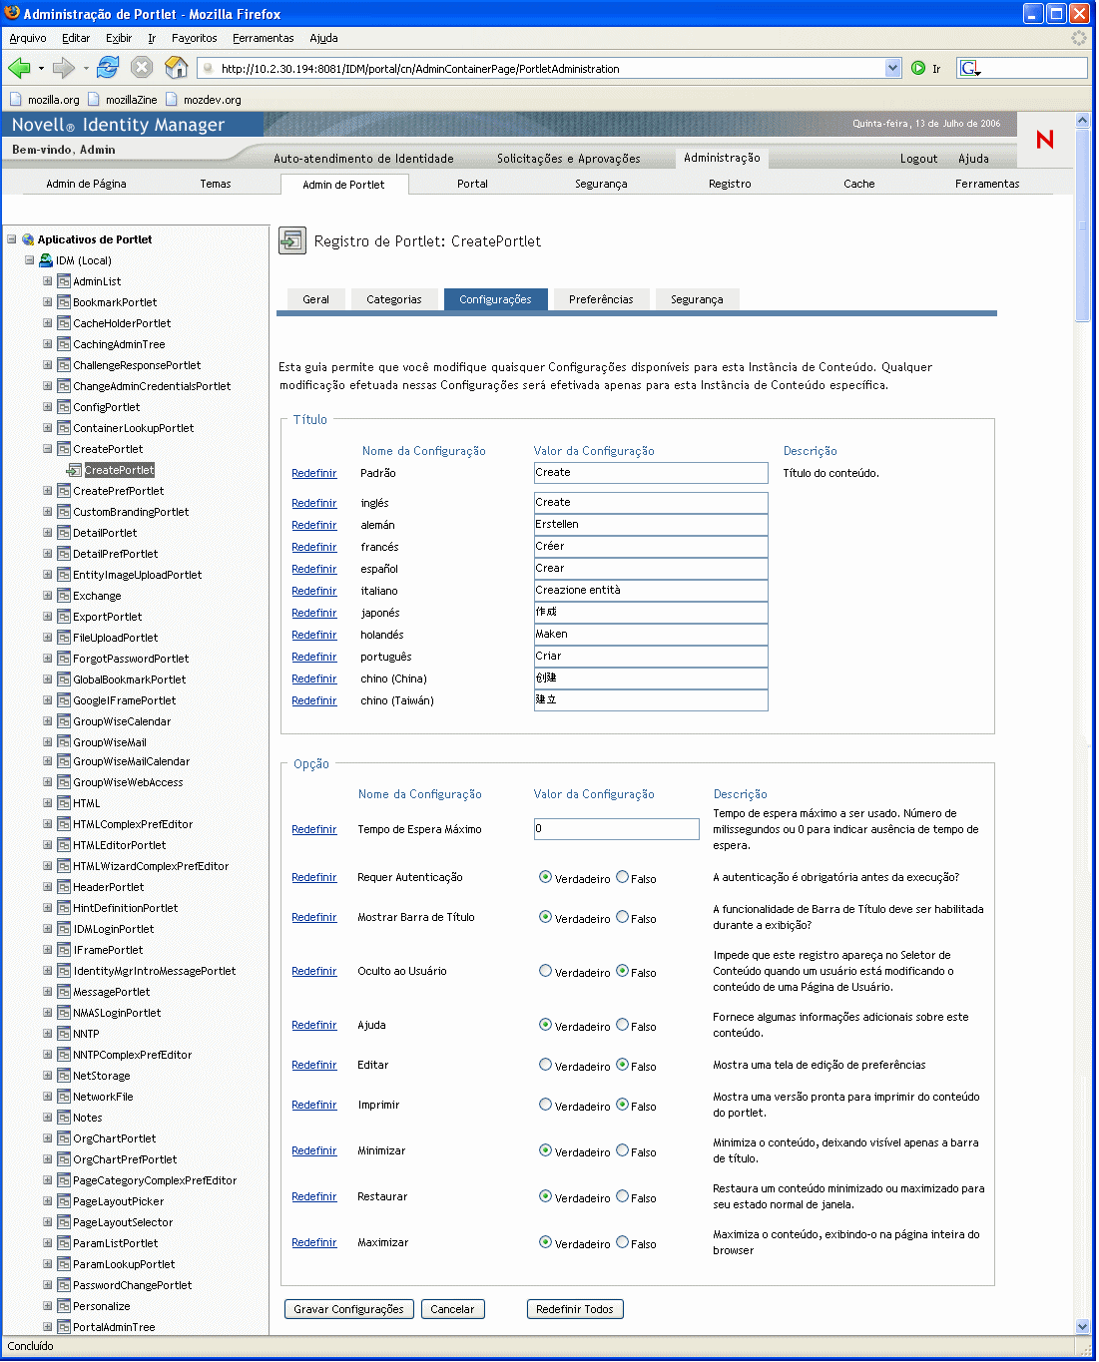This screenshot has width=1099, height=1362.
Task: Click the globe icon next to Aplicativos de Portlet
Action: coord(28,239)
